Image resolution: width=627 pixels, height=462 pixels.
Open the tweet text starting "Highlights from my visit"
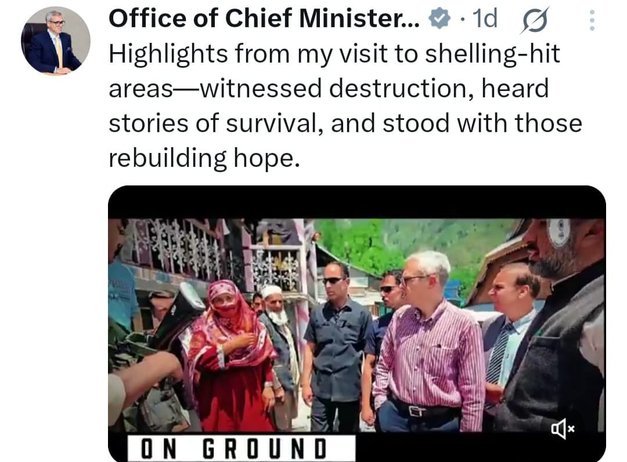345,106
